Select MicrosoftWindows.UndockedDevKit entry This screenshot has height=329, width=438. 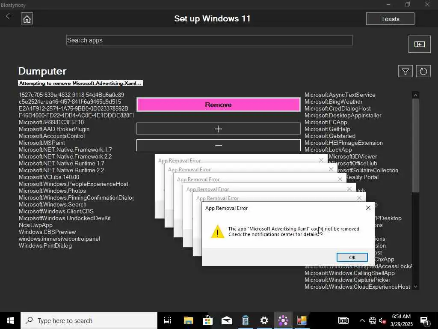point(65,218)
